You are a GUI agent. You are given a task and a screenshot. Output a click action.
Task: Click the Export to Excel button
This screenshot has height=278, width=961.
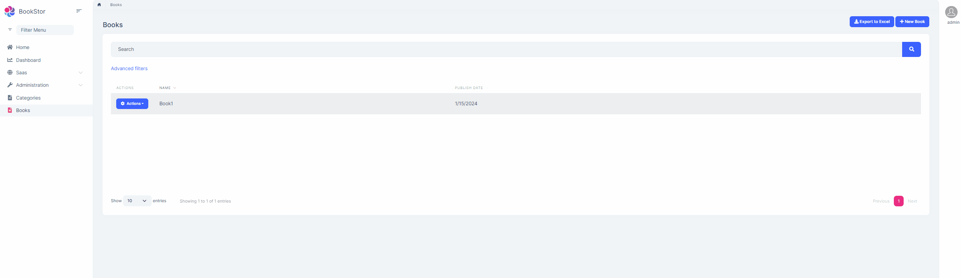coord(872,22)
